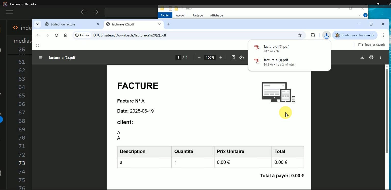The height and width of the screenshot is (190, 391).
Task: Open Chrome three-dot menu
Action: click(x=383, y=35)
